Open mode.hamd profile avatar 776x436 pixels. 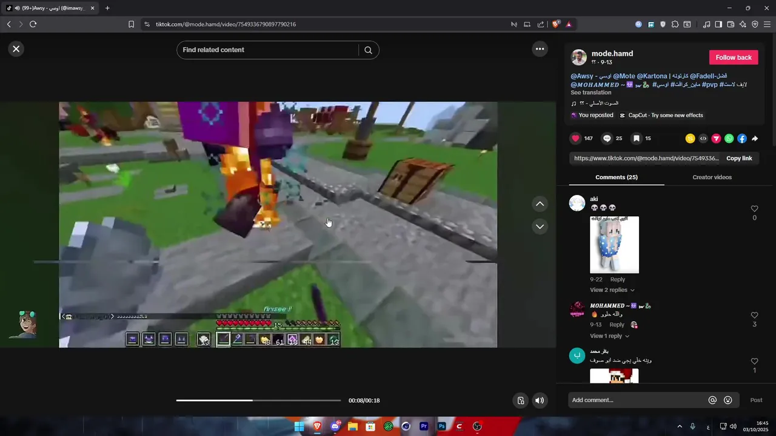(579, 58)
